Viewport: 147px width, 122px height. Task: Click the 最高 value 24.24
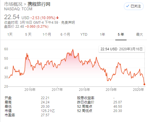(45, 102)
